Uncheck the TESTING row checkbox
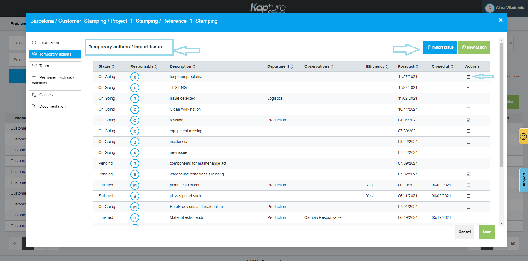The image size is (528, 261). tap(468, 88)
